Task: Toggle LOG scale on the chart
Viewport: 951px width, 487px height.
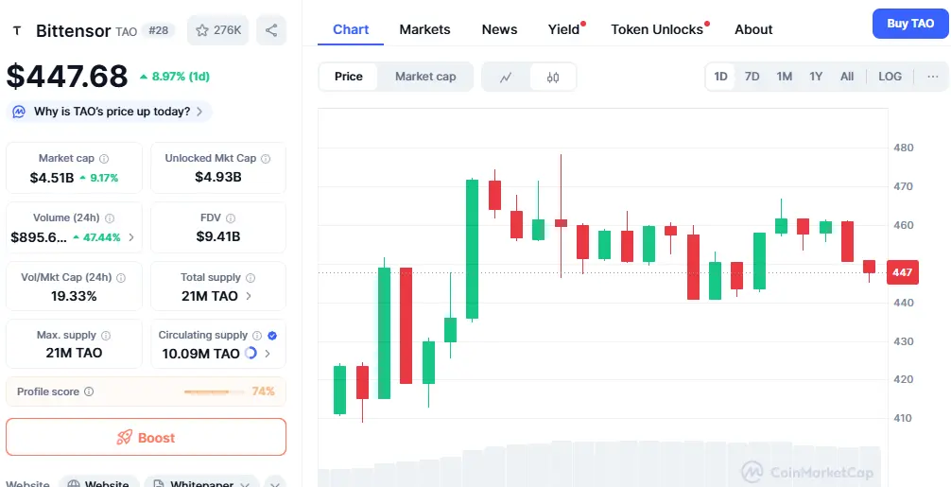Action: pyautogui.click(x=890, y=77)
